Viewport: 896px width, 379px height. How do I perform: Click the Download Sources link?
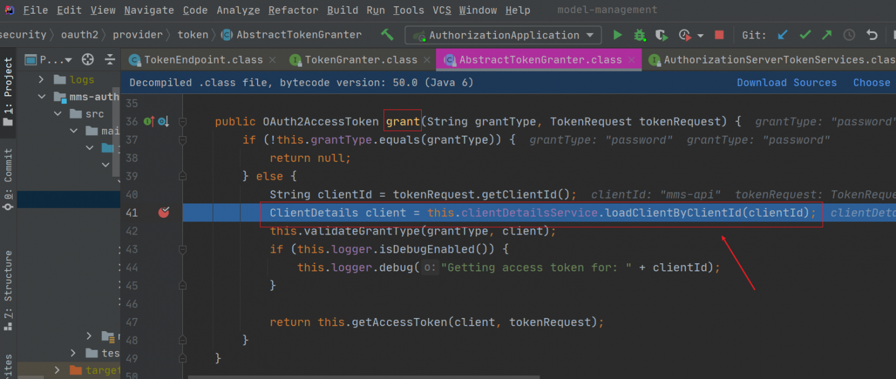click(786, 83)
